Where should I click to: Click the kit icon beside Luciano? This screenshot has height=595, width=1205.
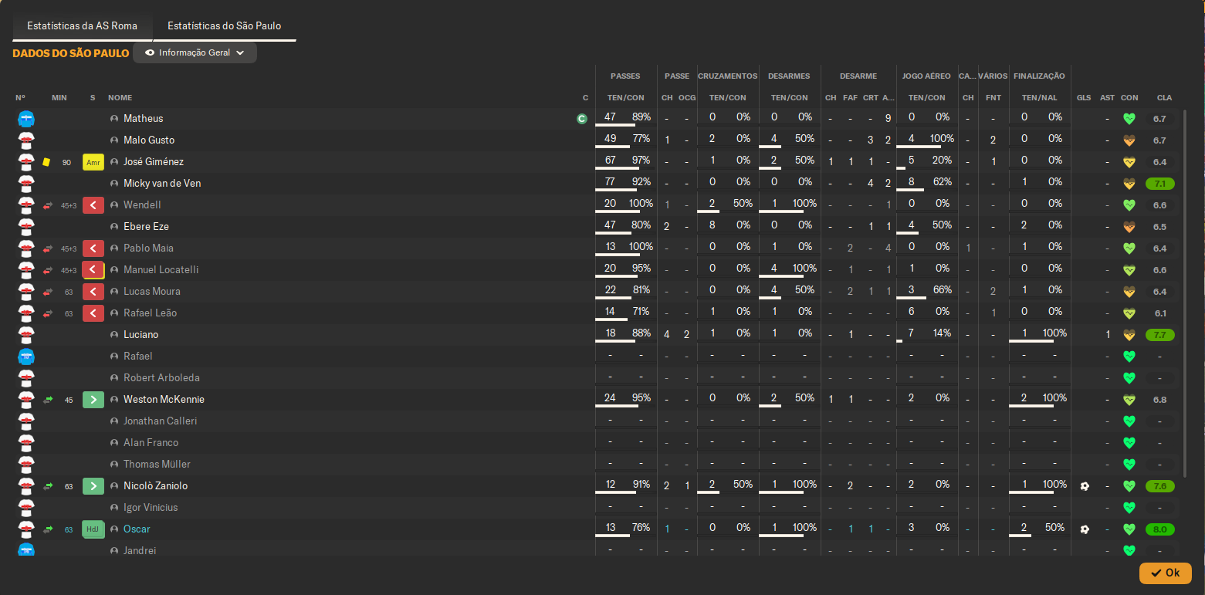[x=26, y=335]
